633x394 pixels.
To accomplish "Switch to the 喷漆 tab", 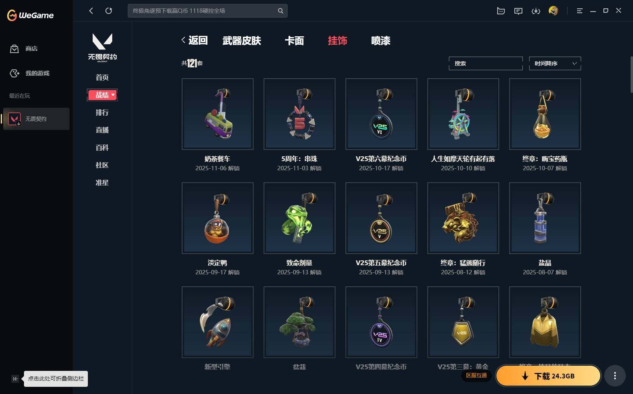I will 381,41.
